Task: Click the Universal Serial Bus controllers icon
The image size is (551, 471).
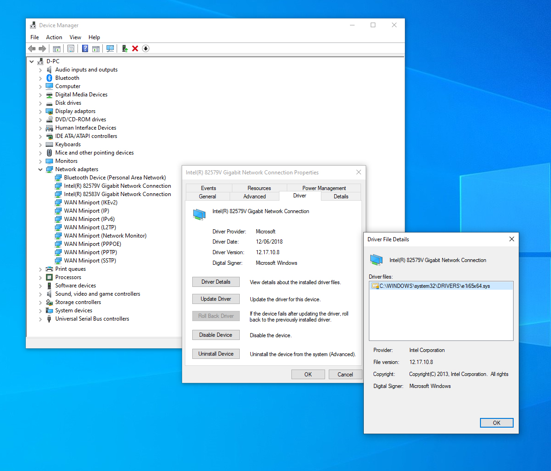Action: tap(49, 319)
